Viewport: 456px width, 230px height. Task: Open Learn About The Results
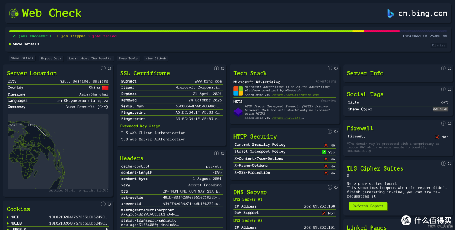pos(90,58)
